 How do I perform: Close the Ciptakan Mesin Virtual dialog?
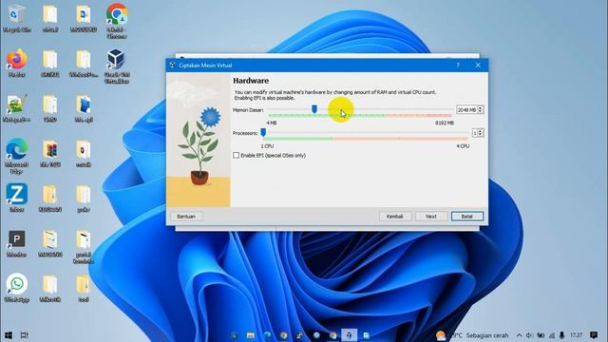click(x=478, y=66)
